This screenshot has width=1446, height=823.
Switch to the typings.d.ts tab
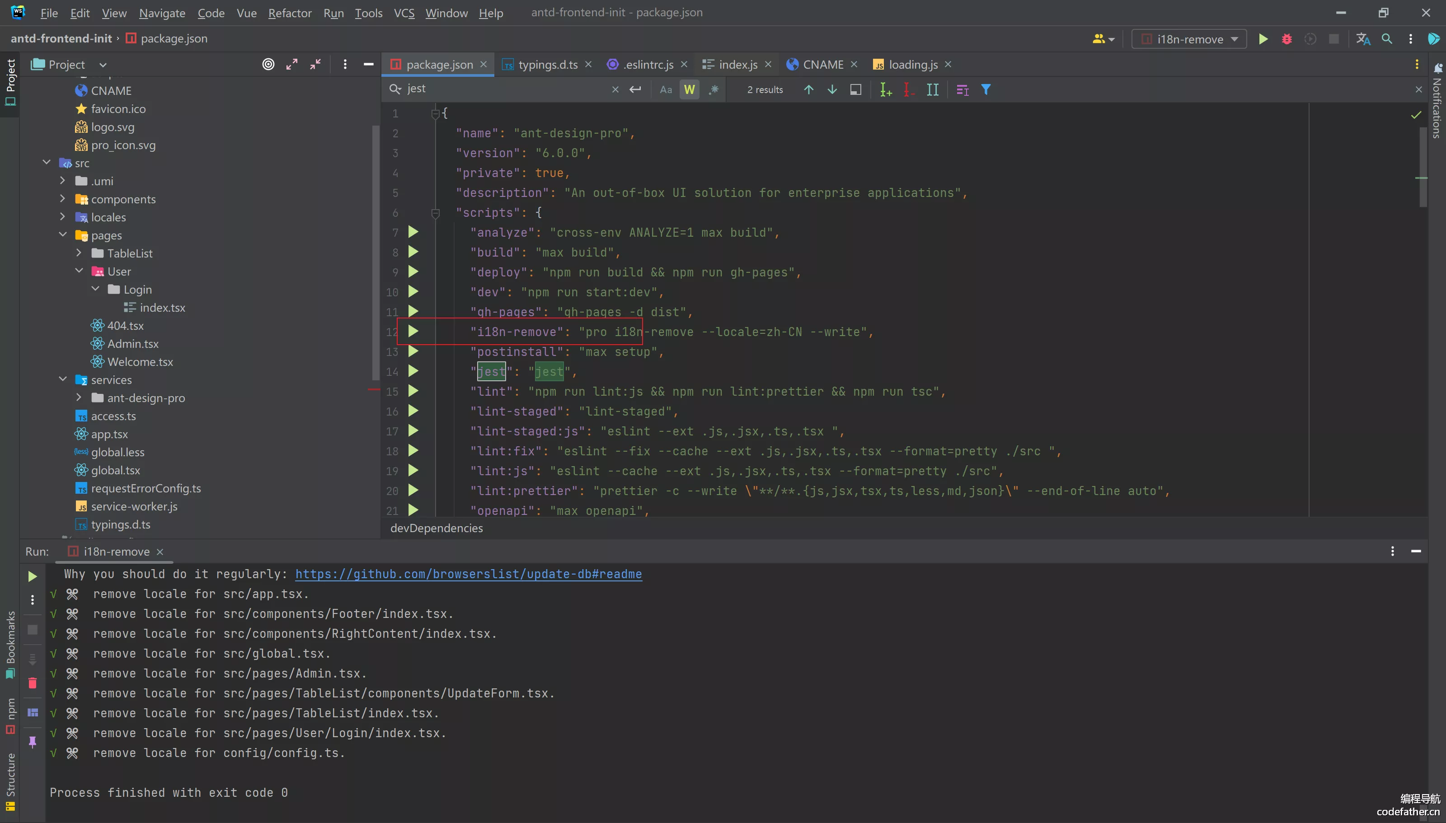coord(547,65)
